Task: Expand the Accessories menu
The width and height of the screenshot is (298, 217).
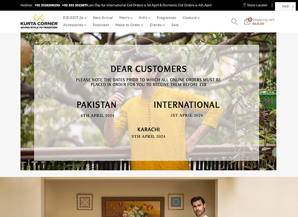Action: pos(74,25)
